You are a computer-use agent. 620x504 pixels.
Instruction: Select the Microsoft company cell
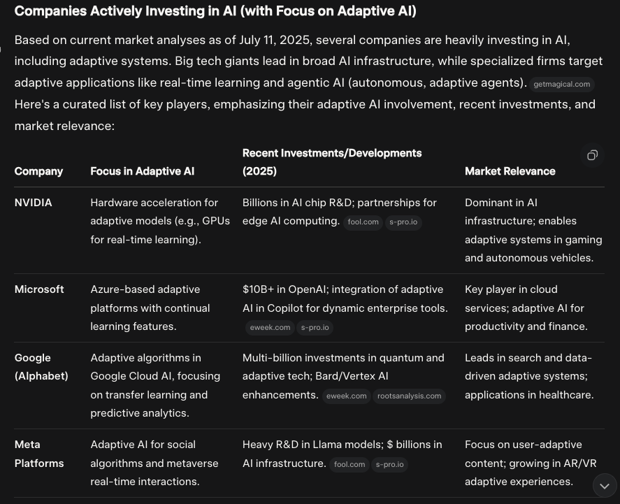[x=39, y=289]
